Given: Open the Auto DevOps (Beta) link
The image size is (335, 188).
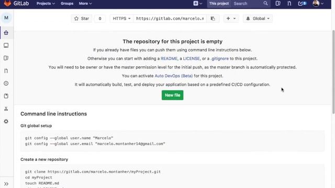Looking at the screenshot, I should pyautogui.click(x=173, y=76).
